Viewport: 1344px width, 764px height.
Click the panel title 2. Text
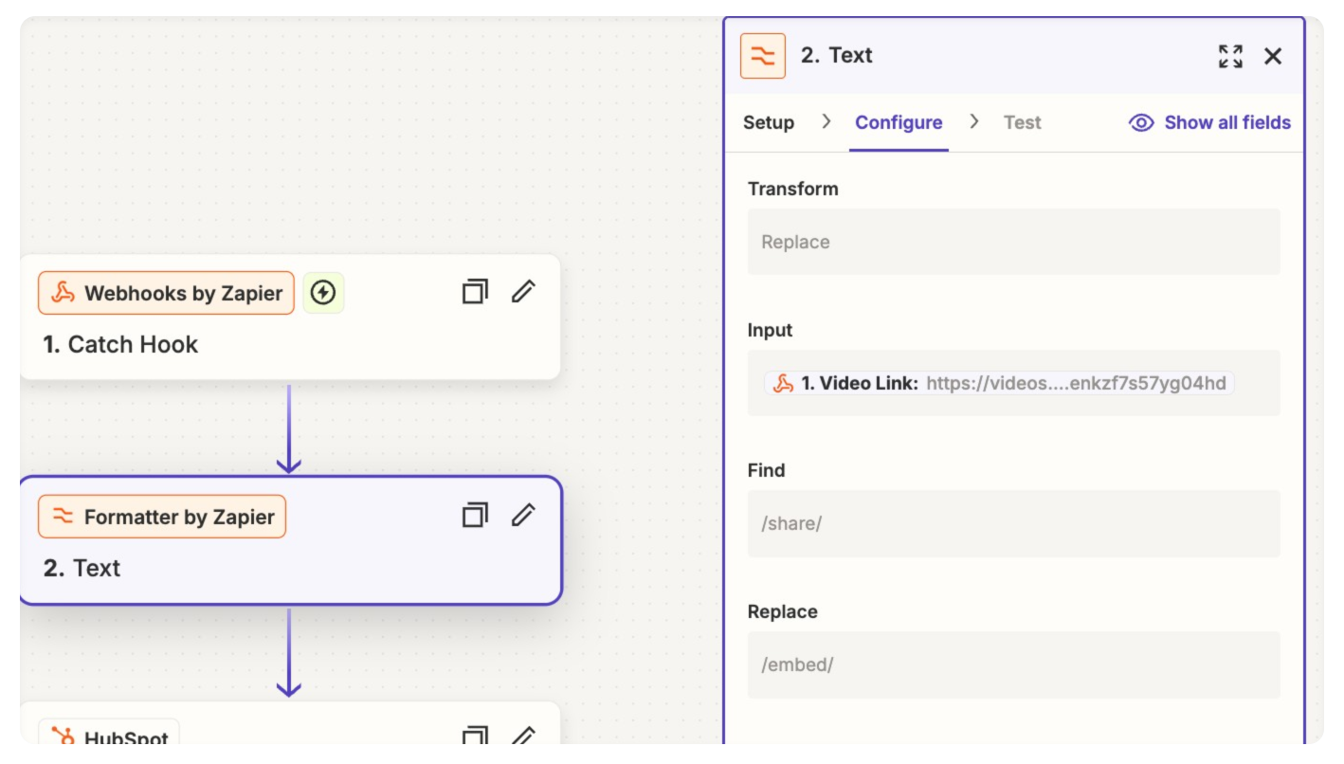836,55
